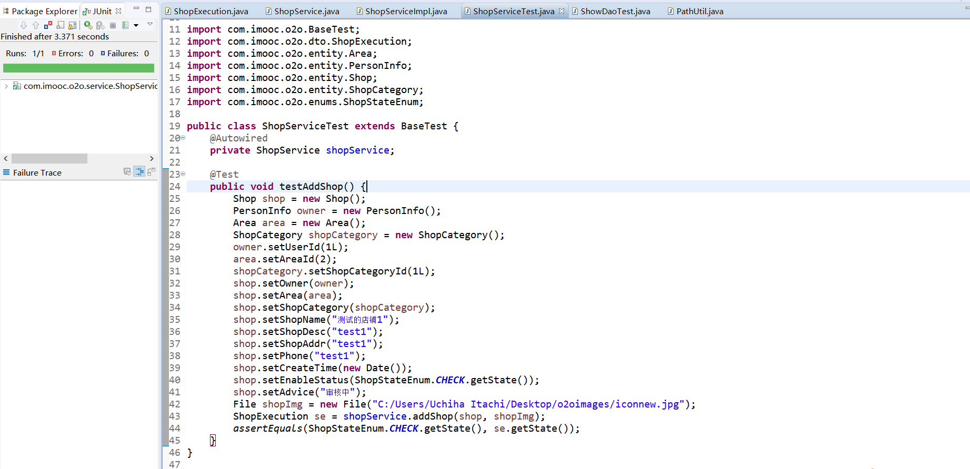Click the Next Failed Test arrow

click(x=24, y=25)
